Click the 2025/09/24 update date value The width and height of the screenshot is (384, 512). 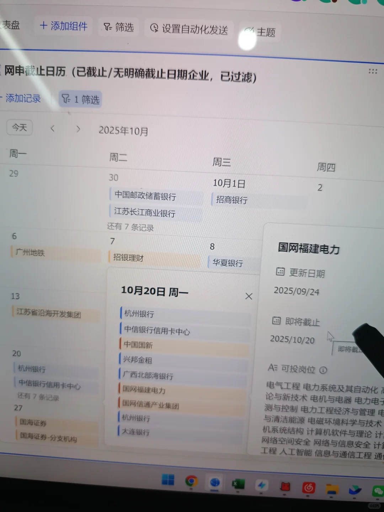(x=297, y=291)
